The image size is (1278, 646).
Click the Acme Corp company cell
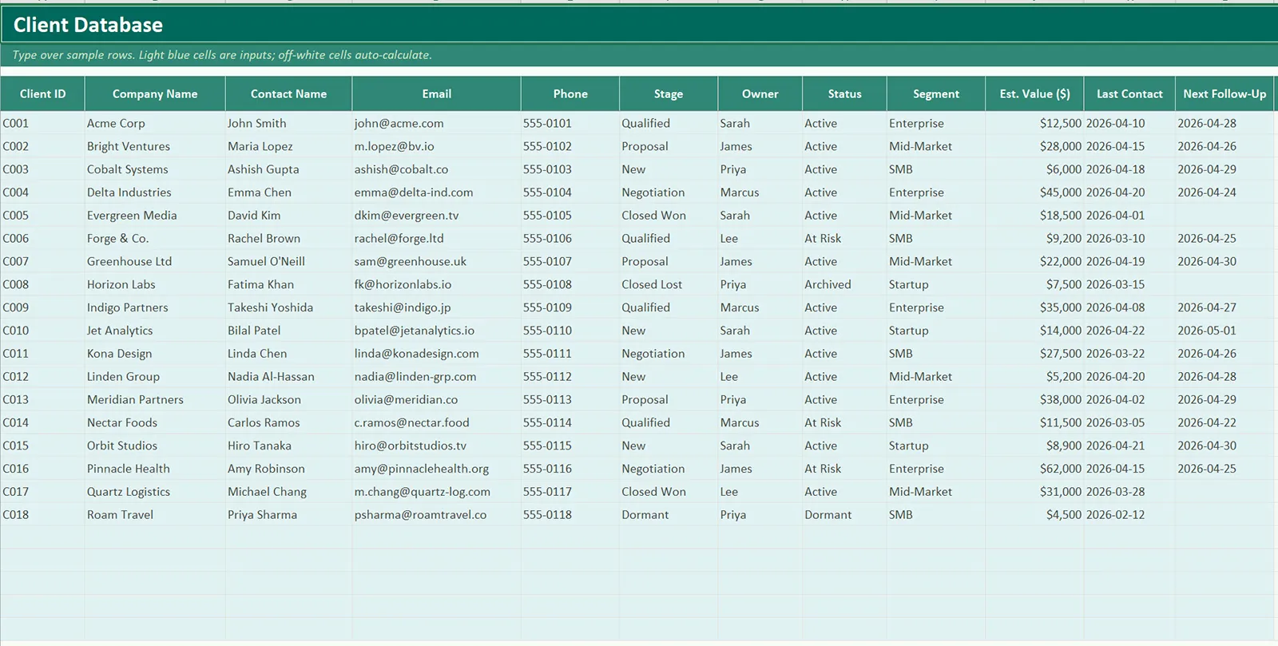coord(155,123)
